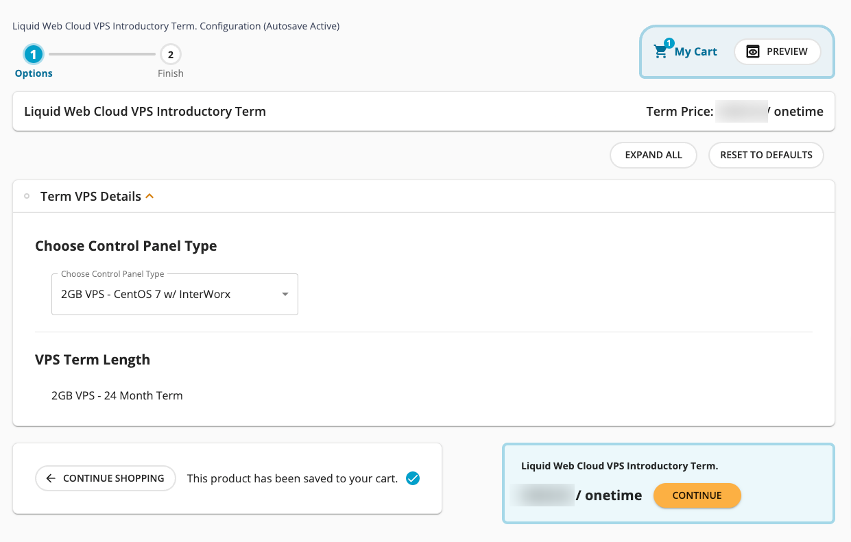Click CONTINUE SHOPPING button
Image resolution: width=851 pixels, height=542 pixels.
pyautogui.click(x=106, y=478)
